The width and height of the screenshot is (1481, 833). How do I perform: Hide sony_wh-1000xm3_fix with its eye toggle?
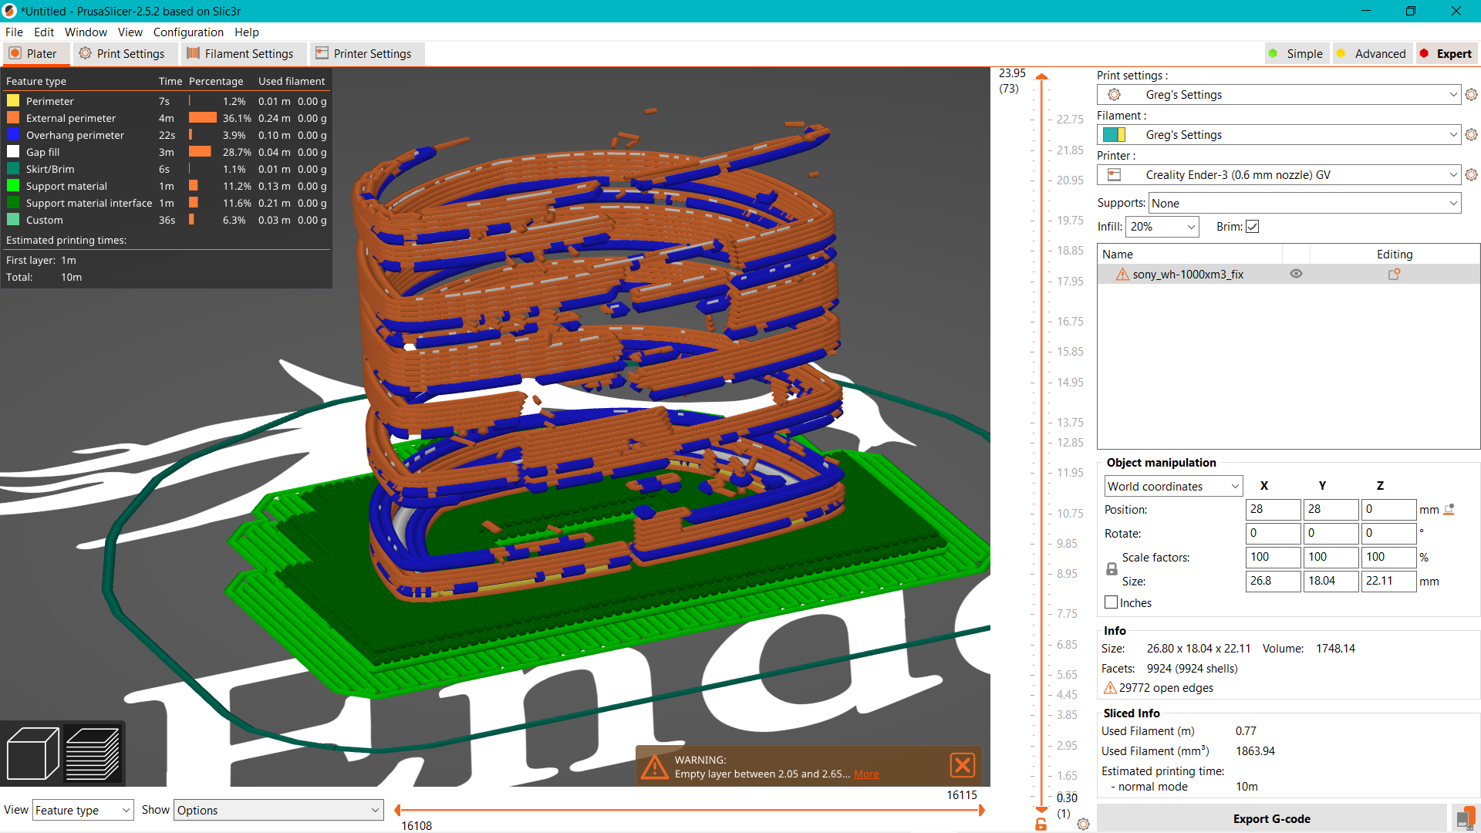click(x=1296, y=274)
